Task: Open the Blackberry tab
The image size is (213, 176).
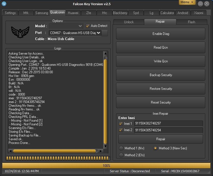Action: 120,13
